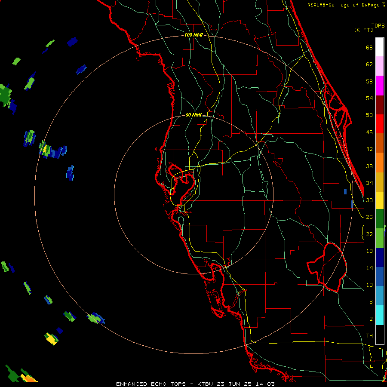387x387 pixels.
Task: Select the 'TH' legend label
Action: [x=369, y=336]
